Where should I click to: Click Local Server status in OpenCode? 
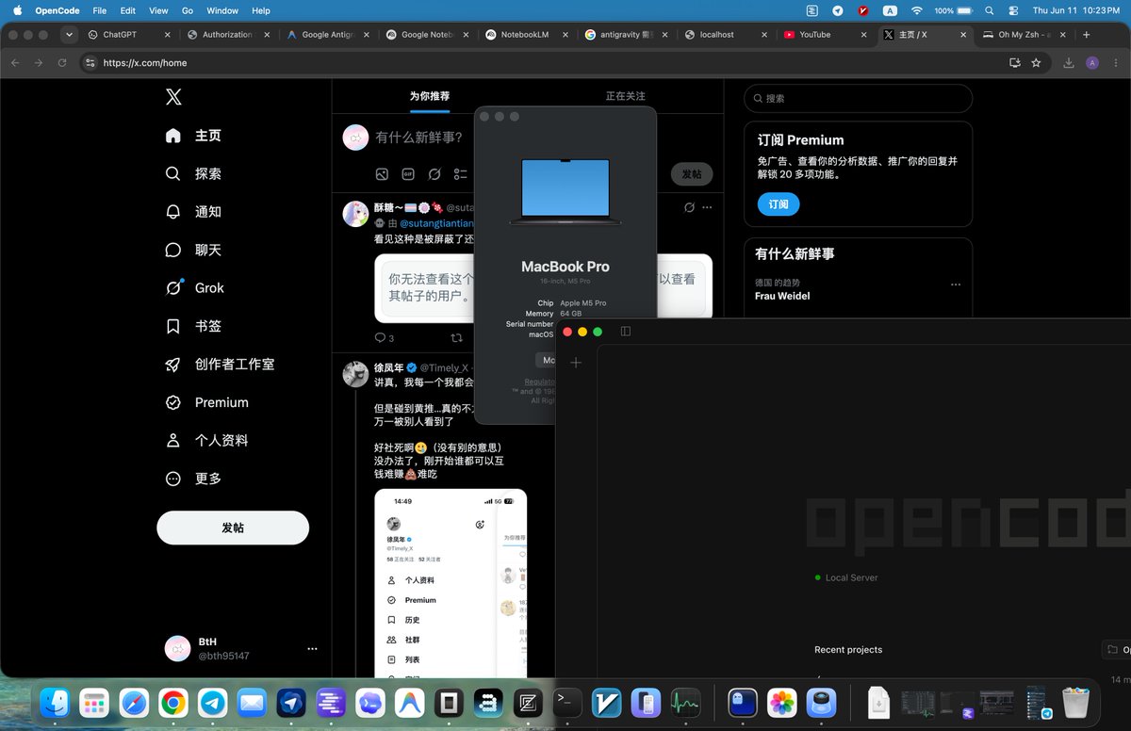pos(845,577)
